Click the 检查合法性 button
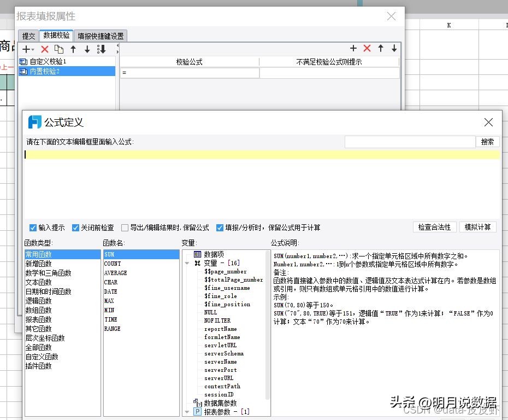This screenshot has width=508, height=420. click(x=434, y=227)
